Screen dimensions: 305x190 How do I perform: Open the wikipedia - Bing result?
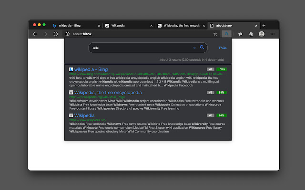[x=91, y=69]
